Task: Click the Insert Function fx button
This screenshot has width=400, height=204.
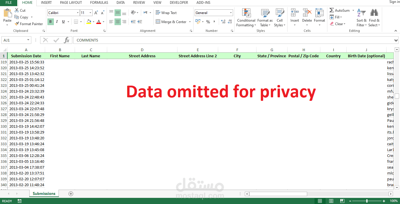Action: pyautogui.click(x=67, y=40)
